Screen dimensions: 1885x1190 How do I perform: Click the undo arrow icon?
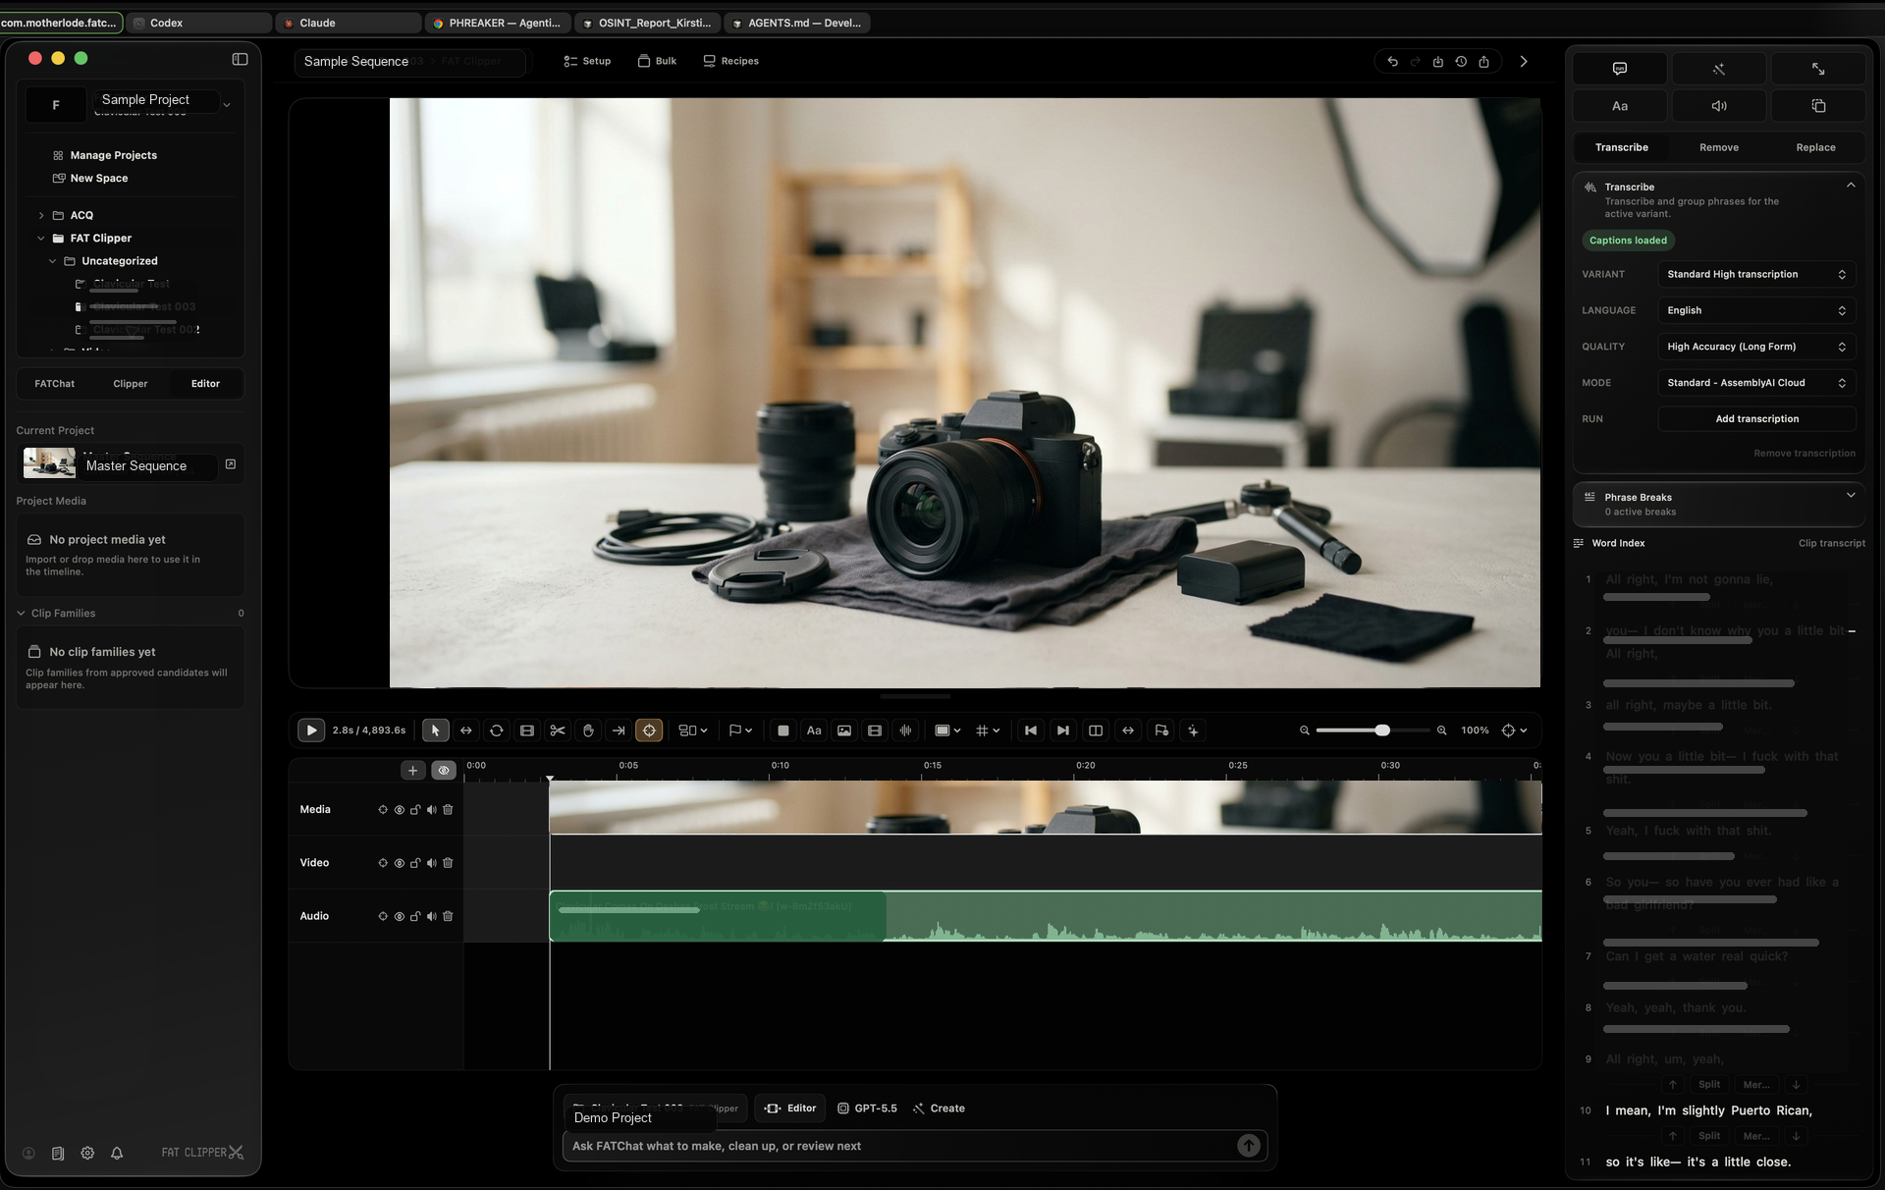[x=1392, y=62]
